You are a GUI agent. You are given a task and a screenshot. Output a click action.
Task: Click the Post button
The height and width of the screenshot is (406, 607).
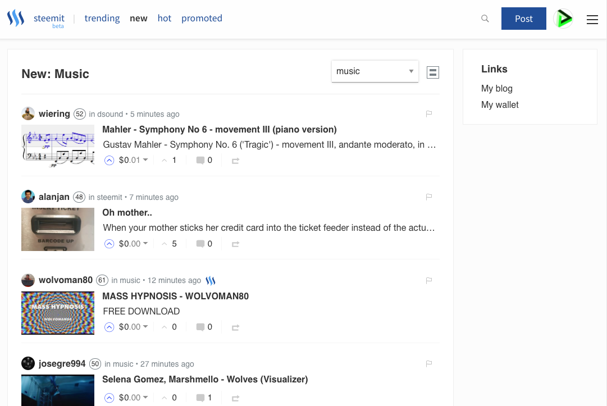[524, 19]
